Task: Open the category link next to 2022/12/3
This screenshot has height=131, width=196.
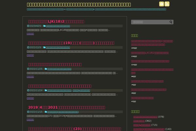Action: 58,47
